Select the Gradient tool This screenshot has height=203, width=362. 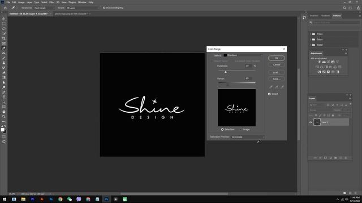click(4, 78)
